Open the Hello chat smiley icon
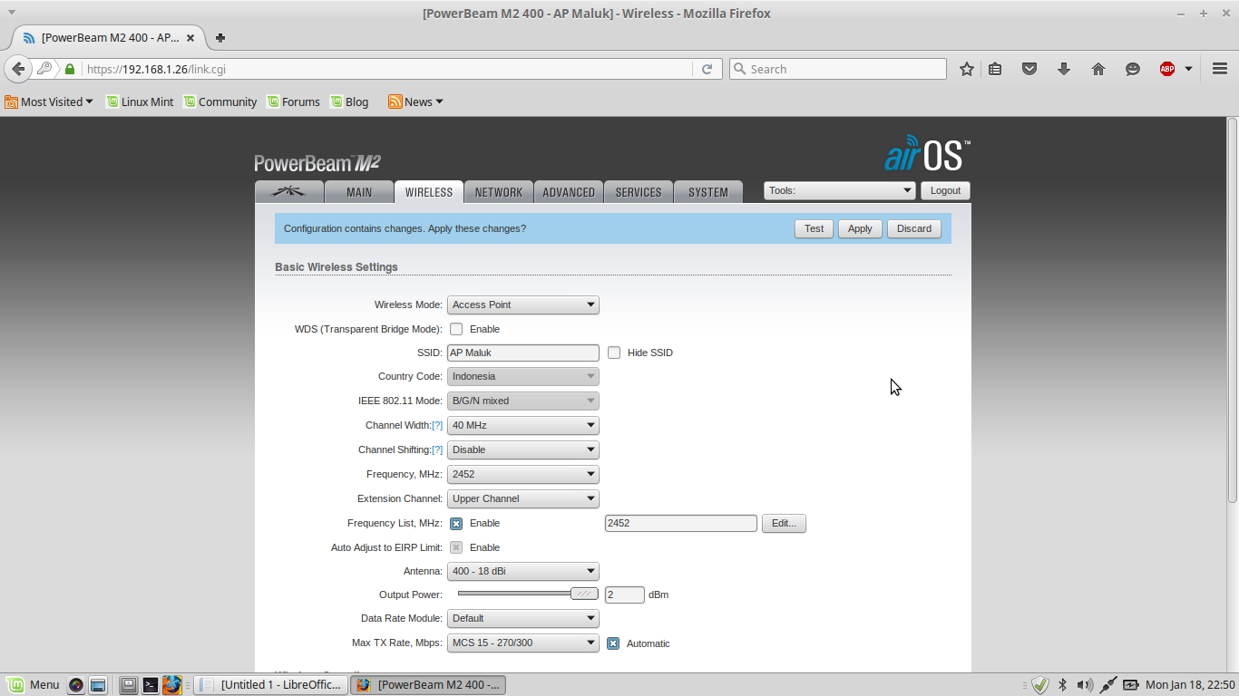Viewport: 1239px width, 696px height. tap(1133, 69)
